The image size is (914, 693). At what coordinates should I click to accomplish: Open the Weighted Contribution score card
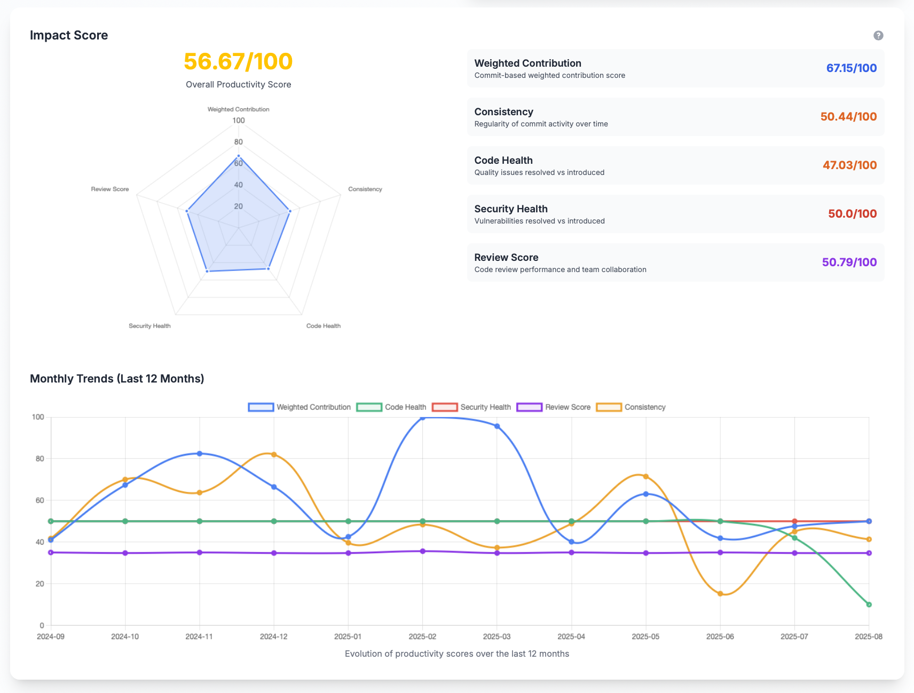(675, 68)
